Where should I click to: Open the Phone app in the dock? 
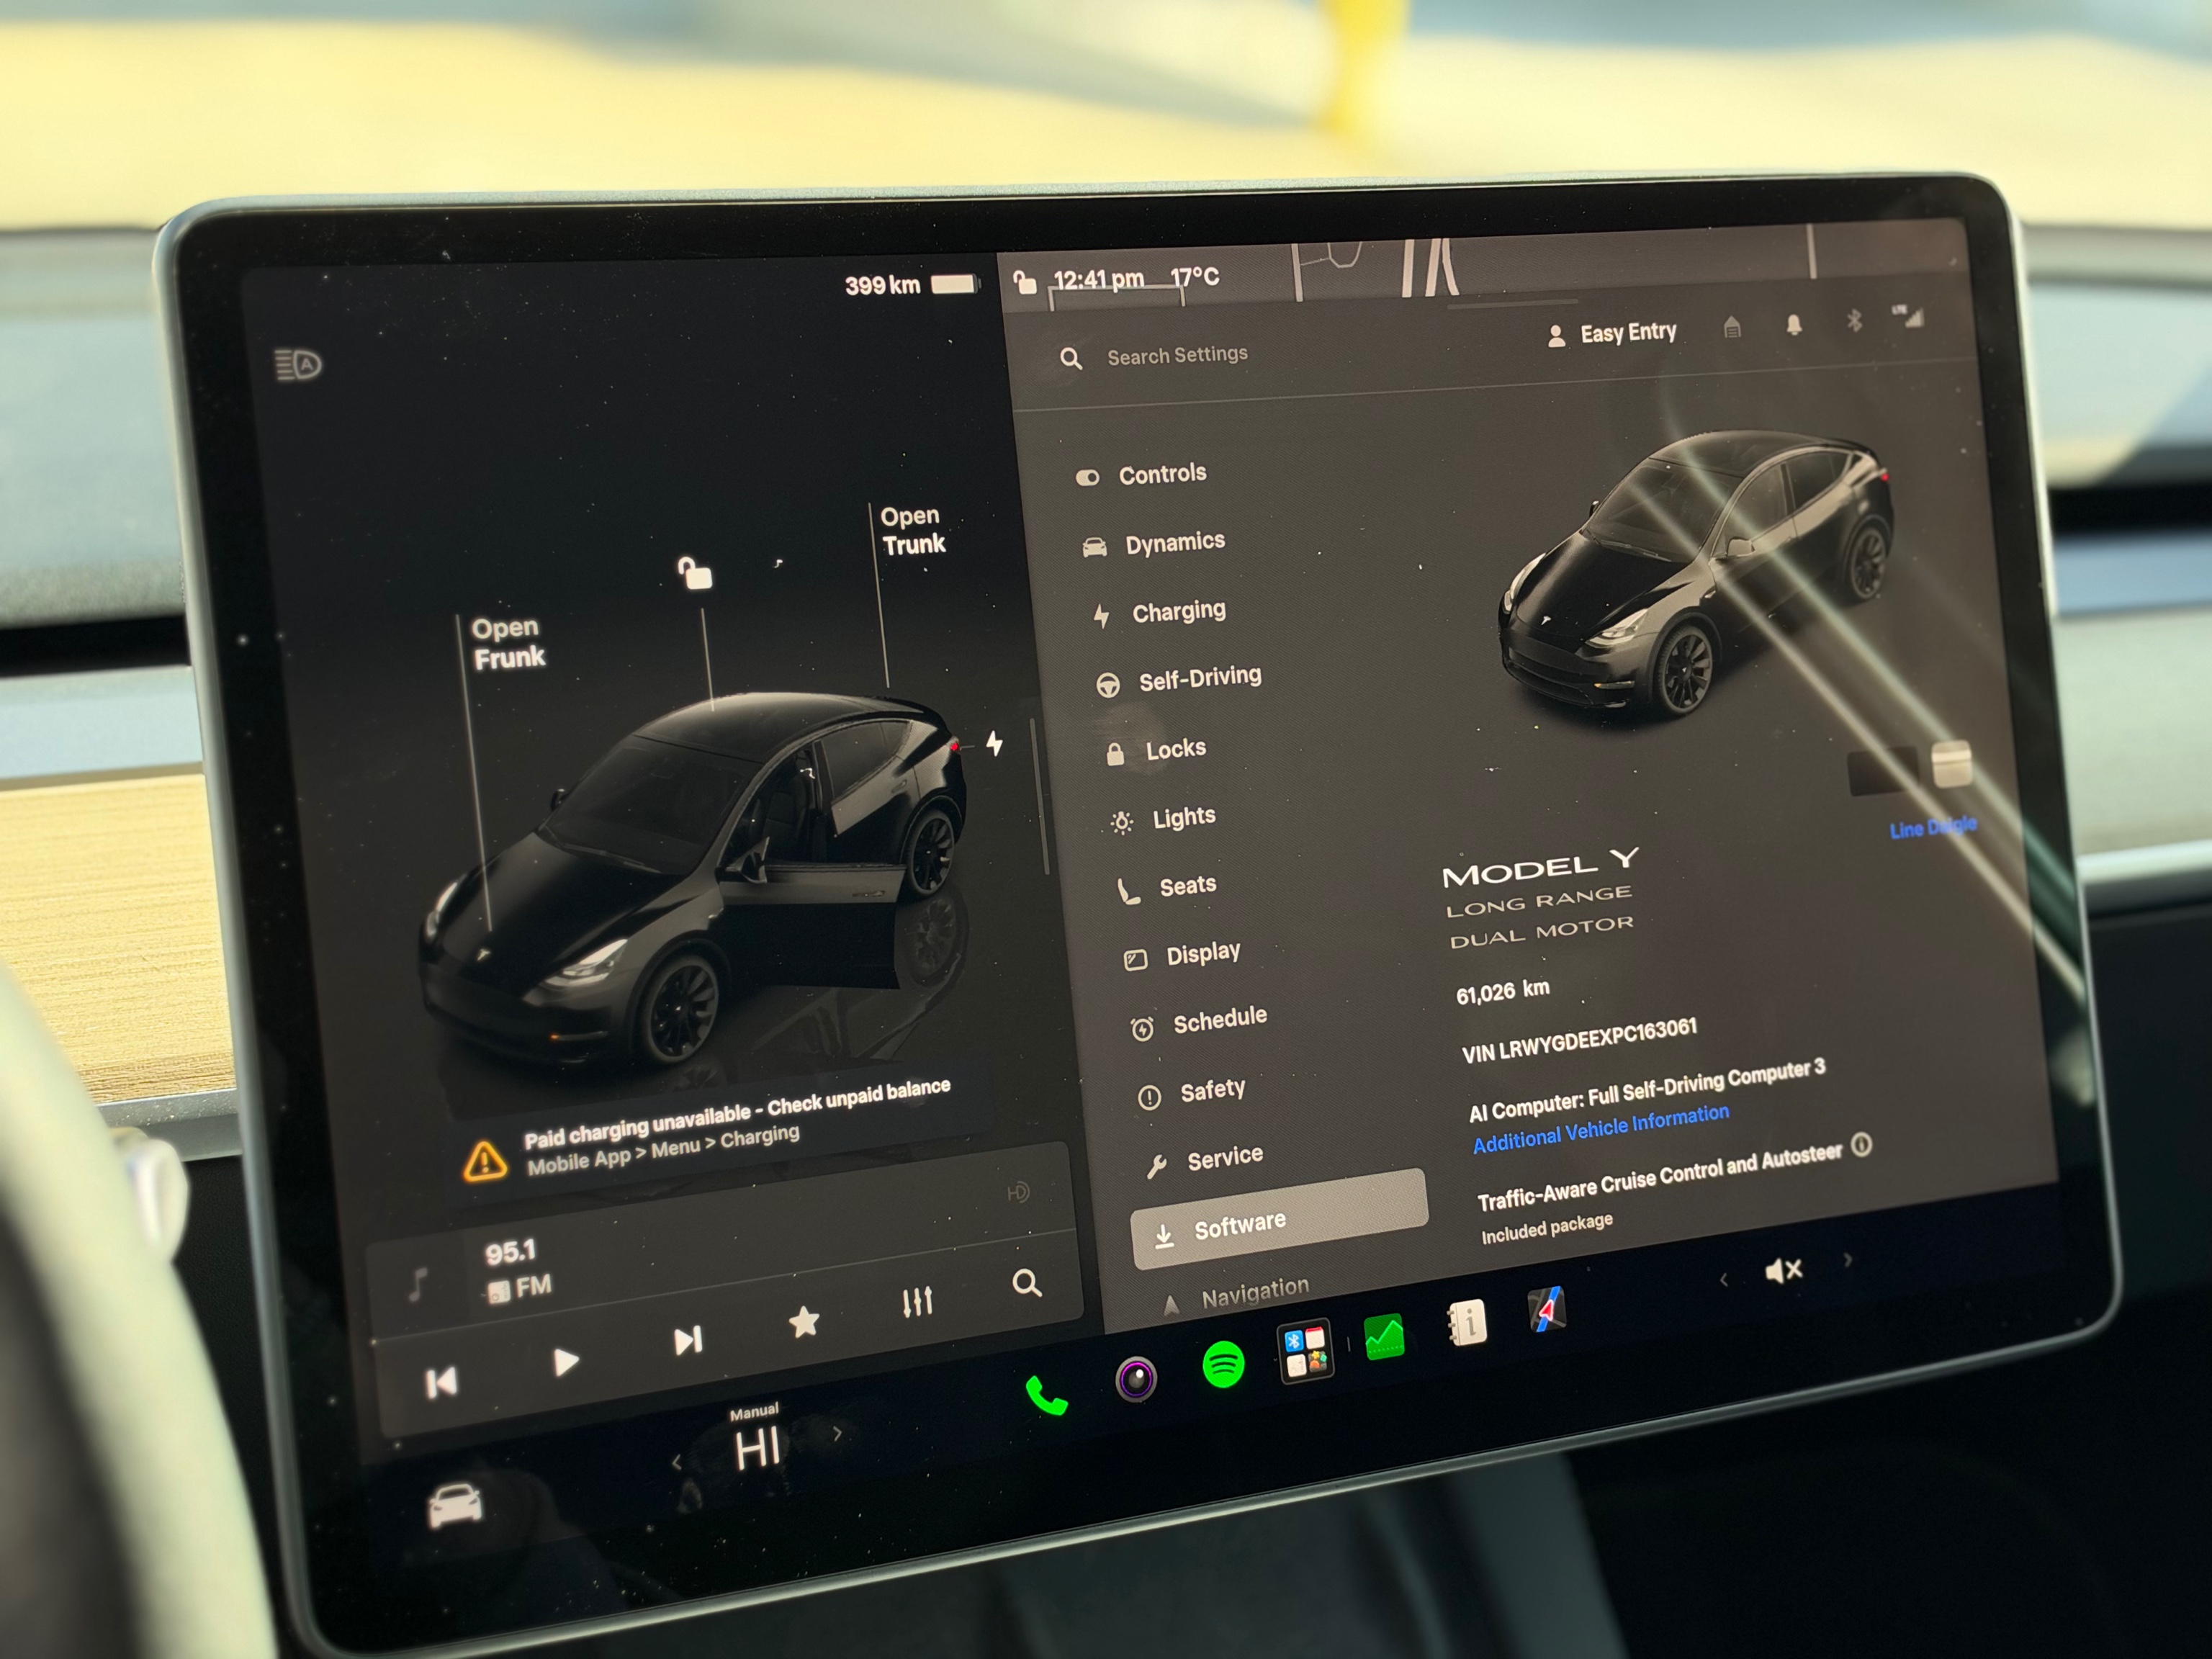pyautogui.click(x=1046, y=1395)
